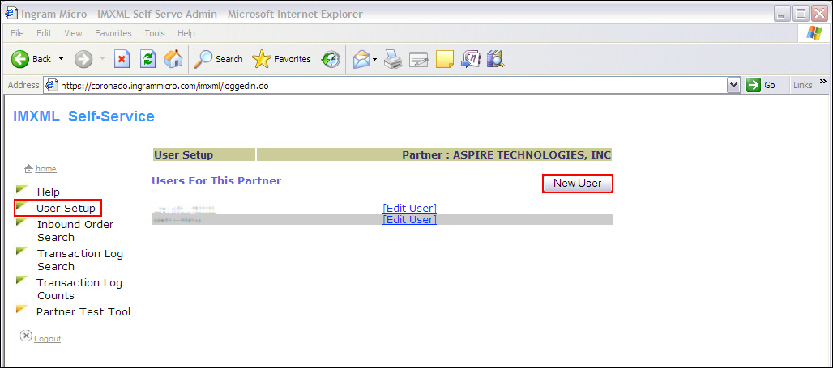
Task: Click 'Users For This Partner' heading
Action: [216, 181]
